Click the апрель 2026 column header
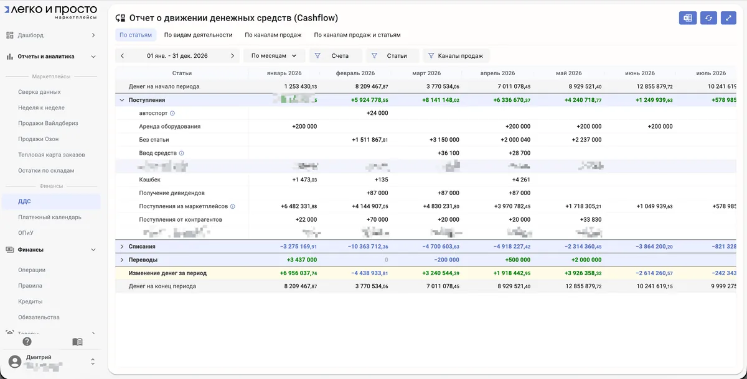747x379 pixels. pos(499,73)
